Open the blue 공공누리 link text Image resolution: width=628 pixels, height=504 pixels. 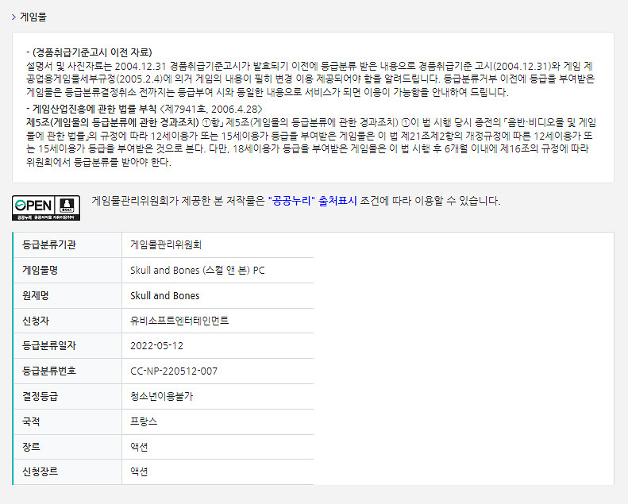pos(291,201)
